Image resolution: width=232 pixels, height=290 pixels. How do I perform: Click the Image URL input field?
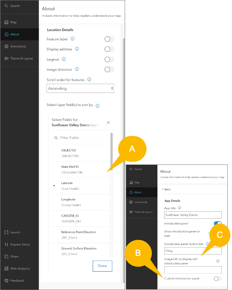pyautogui.click(x=193, y=270)
